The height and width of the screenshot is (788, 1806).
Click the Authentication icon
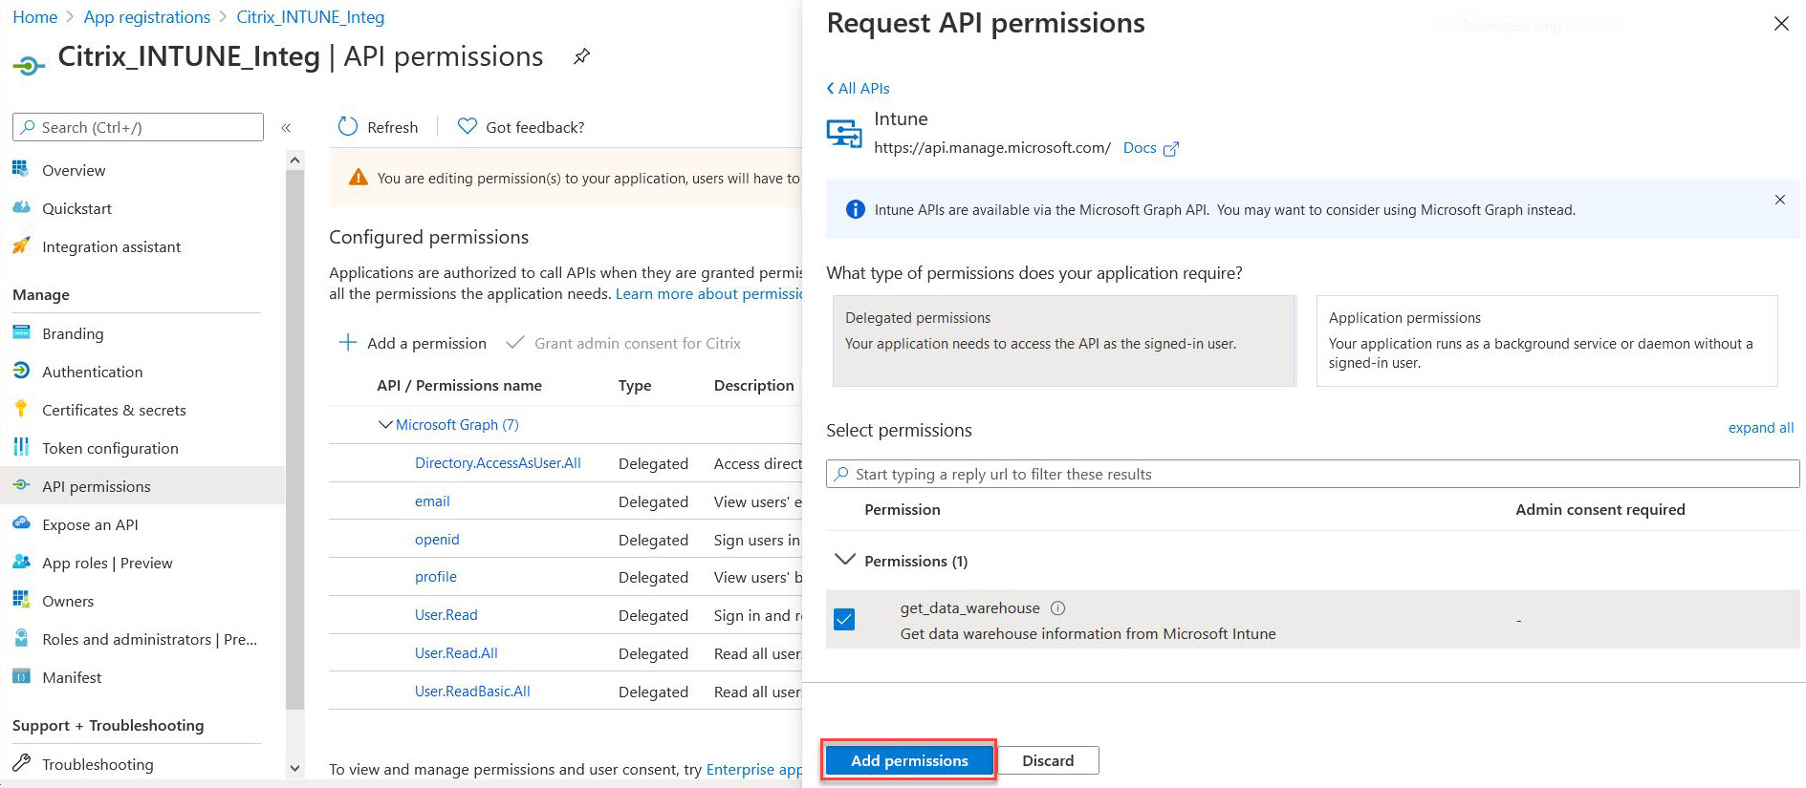pyautogui.click(x=20, y=371)
